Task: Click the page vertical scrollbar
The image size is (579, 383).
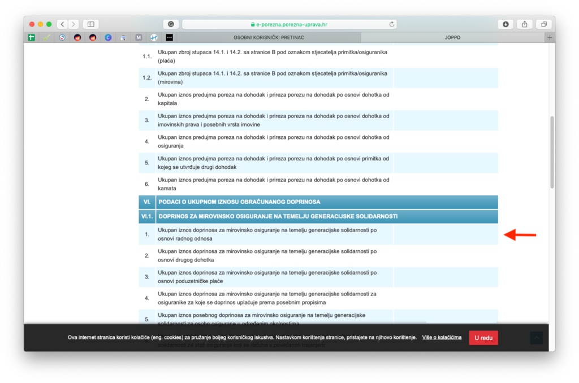Action: tap(552, 151)
